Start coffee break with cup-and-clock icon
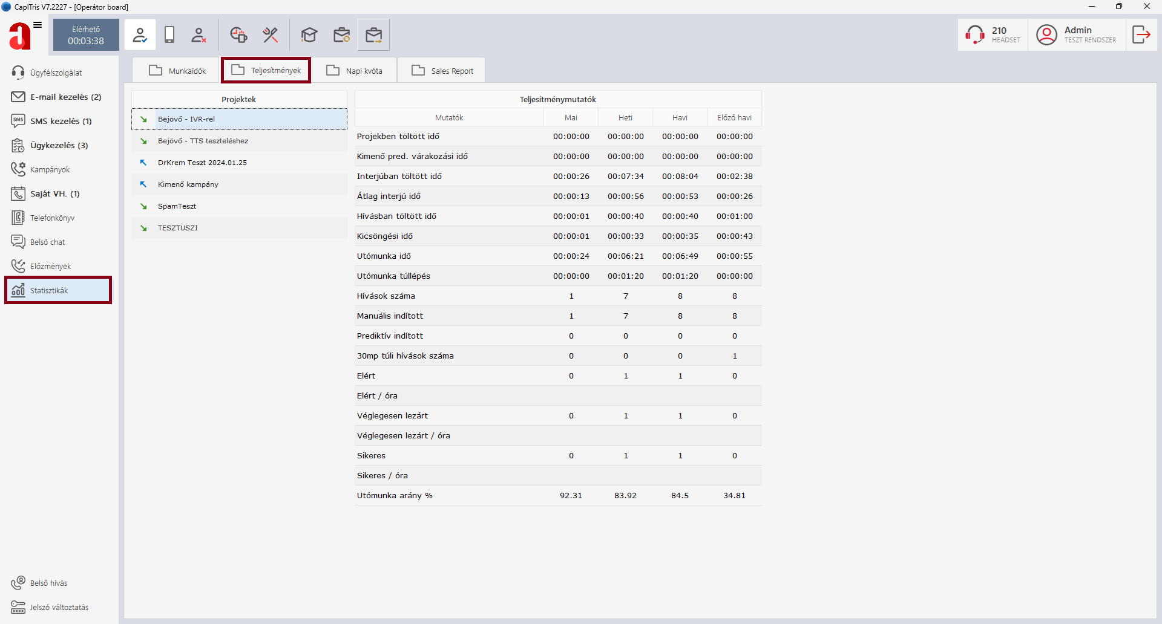The height and width of the screenshot is (624, 1162). coord(238,35)
